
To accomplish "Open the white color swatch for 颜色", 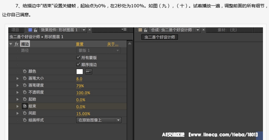I will tap(80, 72).
